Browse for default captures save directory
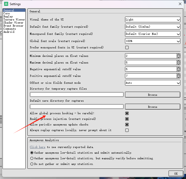 (x=153, y=107)
